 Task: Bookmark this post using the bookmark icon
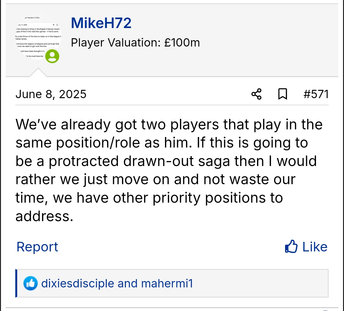pyautogui.click(x=283, y=94)
